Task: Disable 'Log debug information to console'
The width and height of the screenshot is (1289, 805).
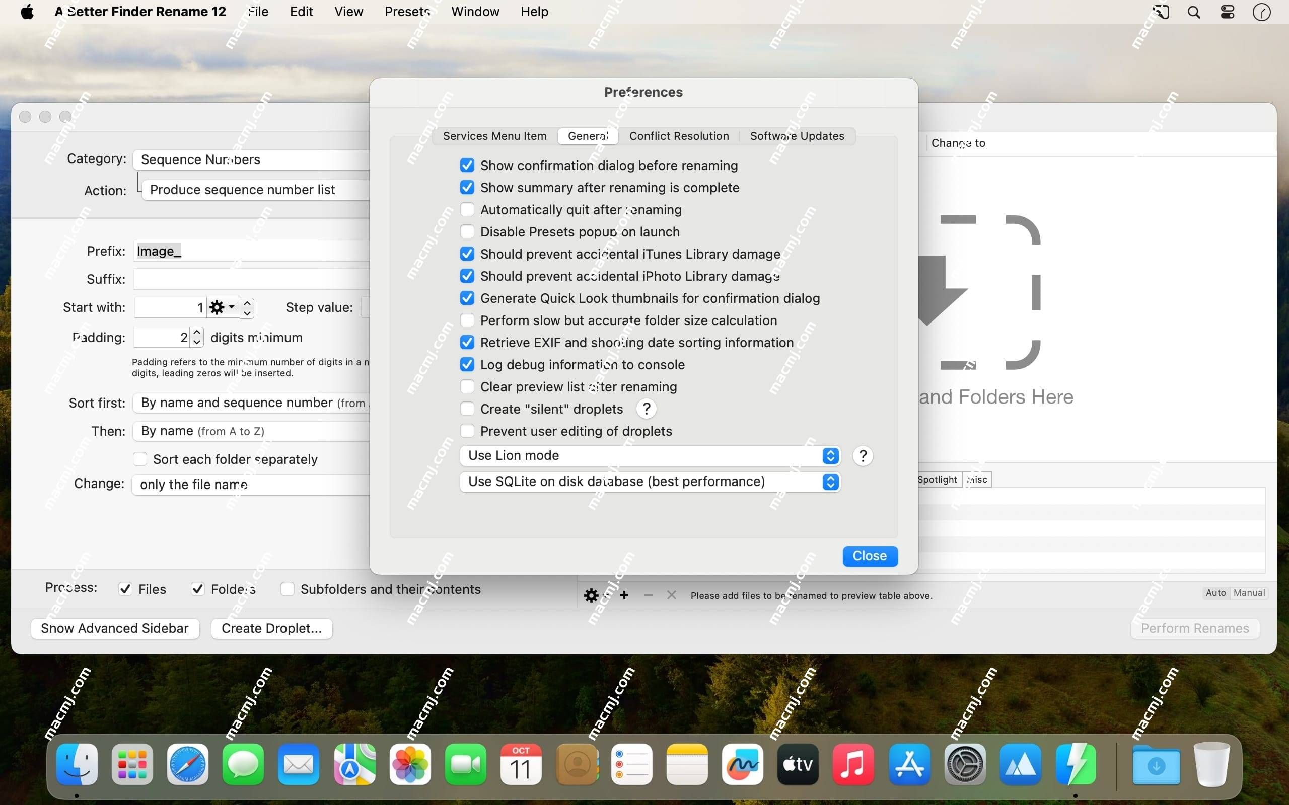Action: click(x=467, y=364)
